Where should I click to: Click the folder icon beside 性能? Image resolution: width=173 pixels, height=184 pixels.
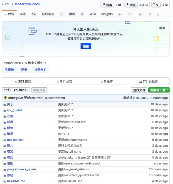click(5, 164)
